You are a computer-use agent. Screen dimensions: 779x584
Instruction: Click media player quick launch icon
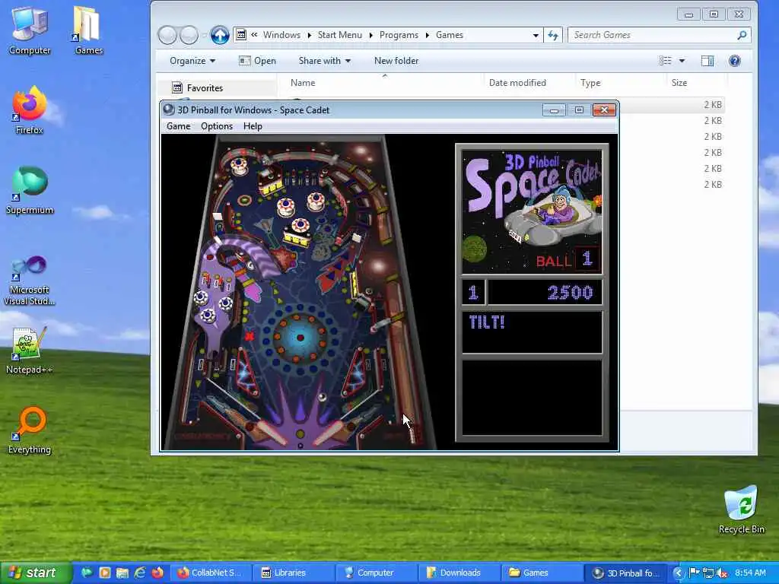(x=105, y=573)
